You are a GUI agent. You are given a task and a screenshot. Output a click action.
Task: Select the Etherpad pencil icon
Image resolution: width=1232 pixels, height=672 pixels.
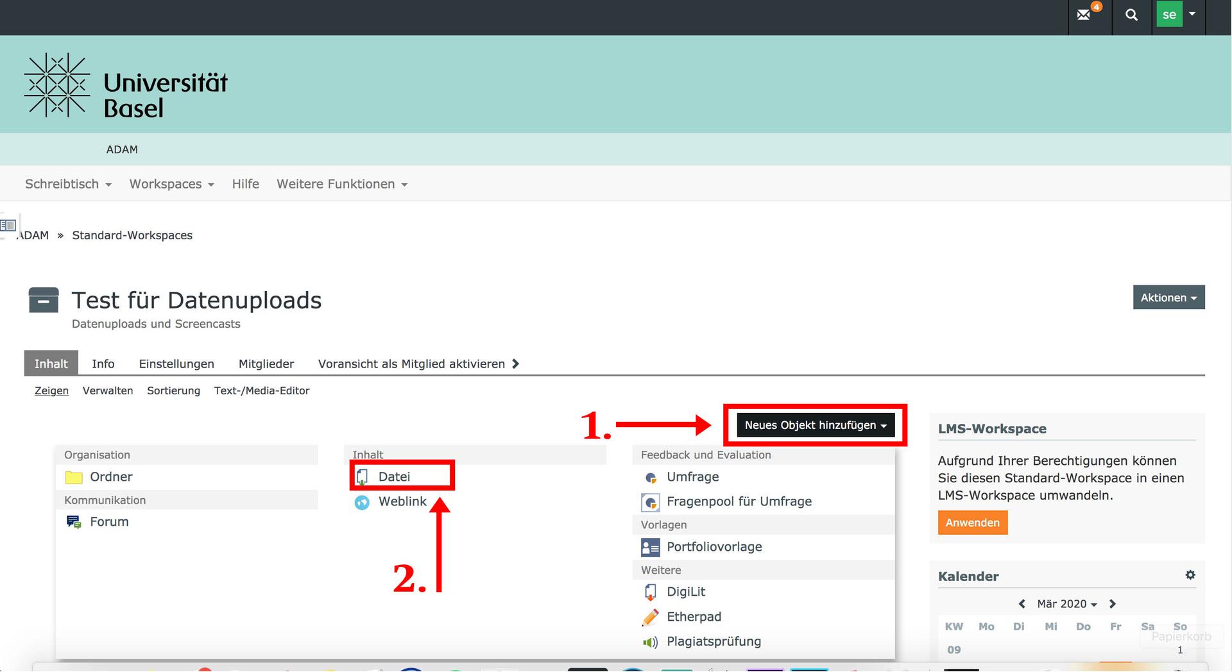[650, 617]
